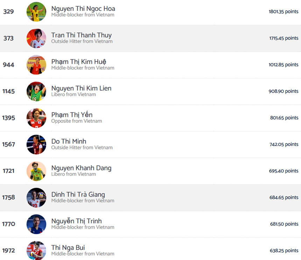Open Phạm Thị Kim Huệ player page
Screen dimensions: 301x260
79,62
